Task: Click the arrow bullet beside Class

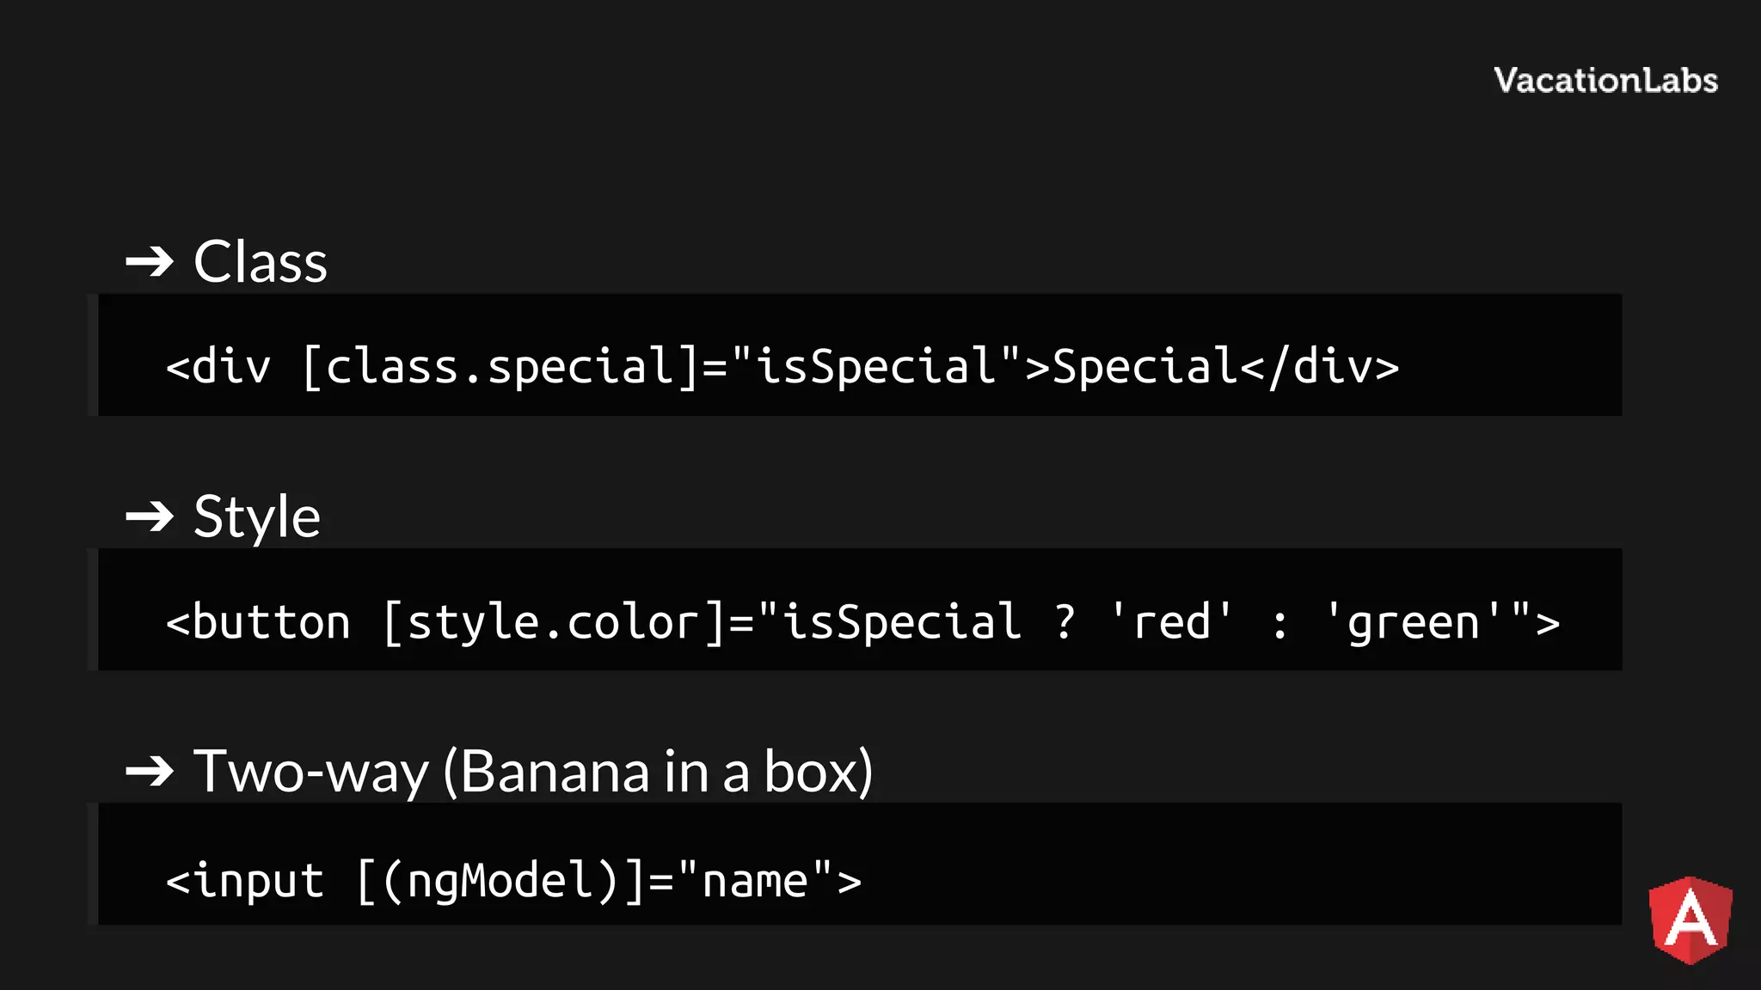Action: [x=150, y=261]
